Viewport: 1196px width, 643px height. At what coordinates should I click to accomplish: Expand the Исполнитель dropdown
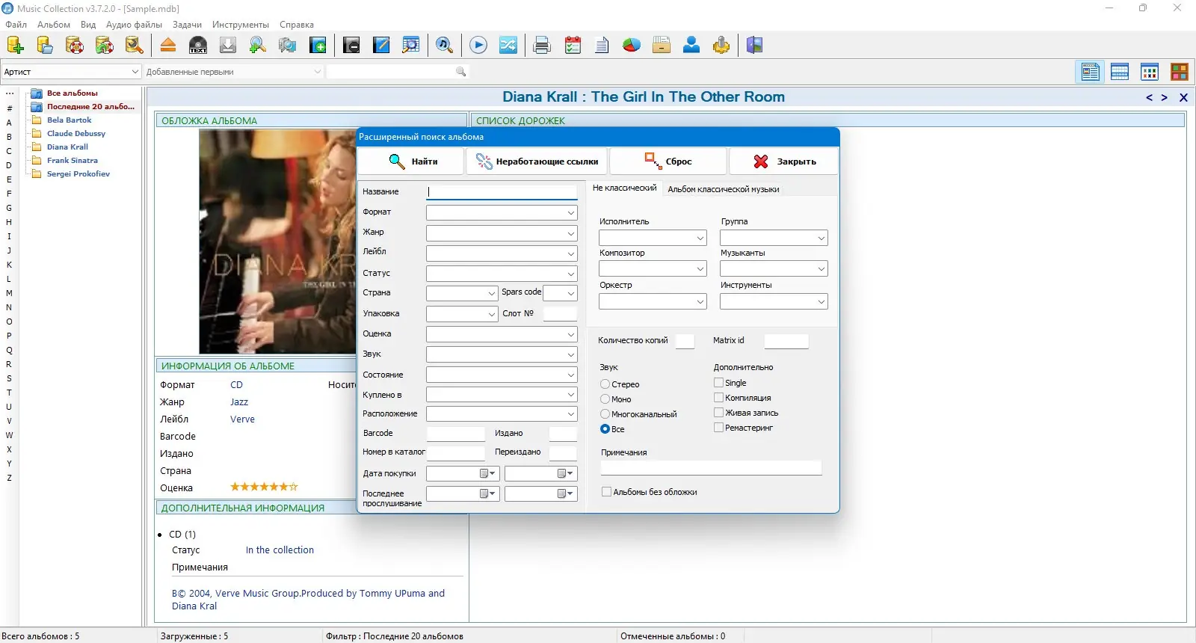point(653,238)
